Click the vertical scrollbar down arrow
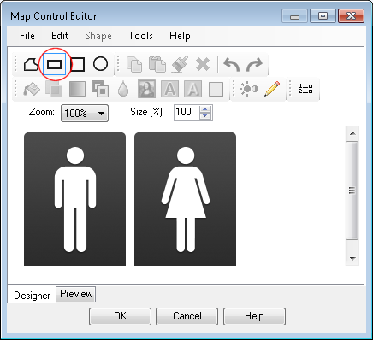 pyautogui.click(x=352, y=259)
